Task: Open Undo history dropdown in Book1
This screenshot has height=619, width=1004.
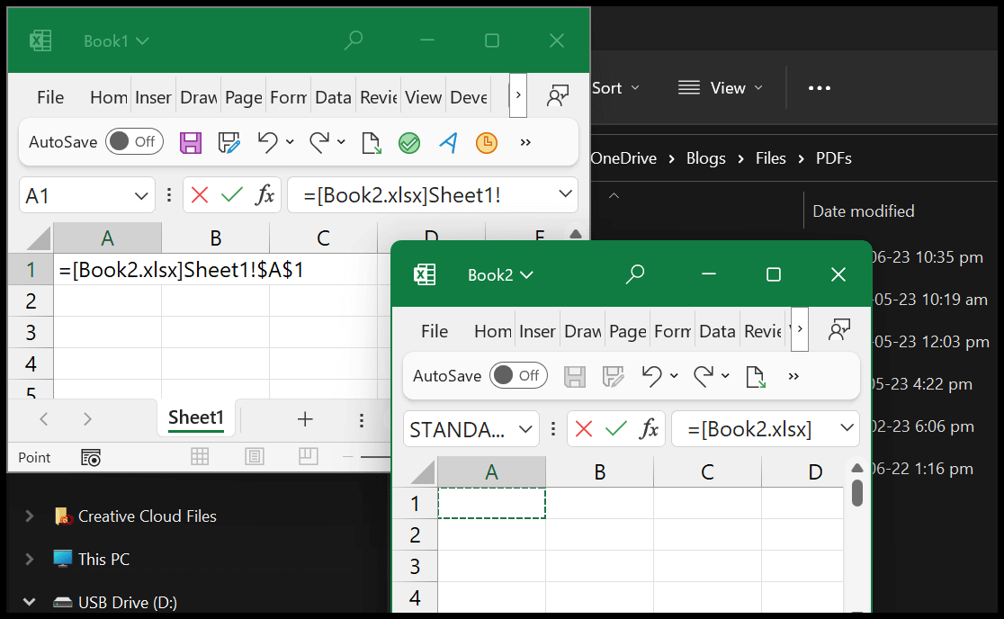Action: coord(290,142)
